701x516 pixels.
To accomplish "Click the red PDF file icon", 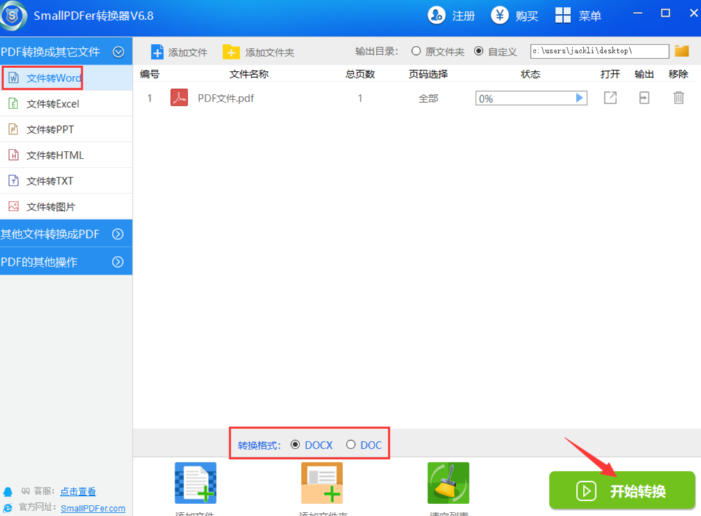I will 179,97.
